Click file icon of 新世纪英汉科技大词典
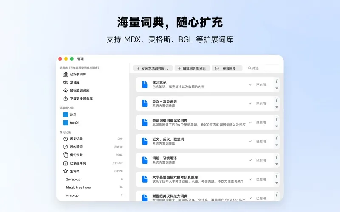Image resolution: width=340 pixels, height=212 pixels. pos(145,198)
